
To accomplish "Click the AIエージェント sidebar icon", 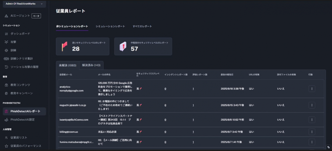I will 6,16.
